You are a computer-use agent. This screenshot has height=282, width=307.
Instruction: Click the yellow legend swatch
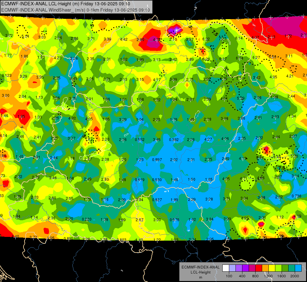(x=272, y=268)
